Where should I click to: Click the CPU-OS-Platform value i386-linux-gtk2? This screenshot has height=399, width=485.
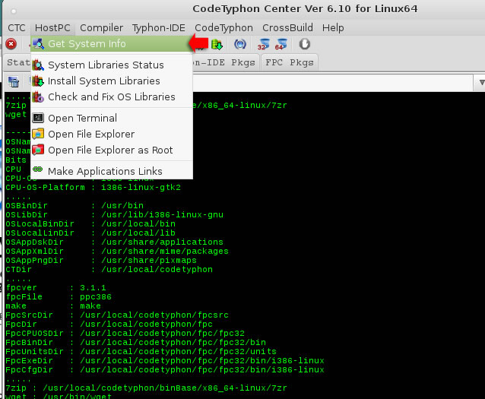click(x=141, y=188)
